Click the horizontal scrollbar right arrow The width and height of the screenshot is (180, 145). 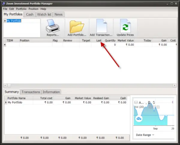pyautogui.click(x=175, y=86)
